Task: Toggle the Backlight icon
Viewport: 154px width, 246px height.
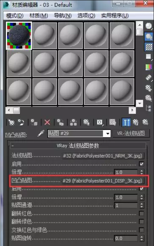Action: coord(149,37)
